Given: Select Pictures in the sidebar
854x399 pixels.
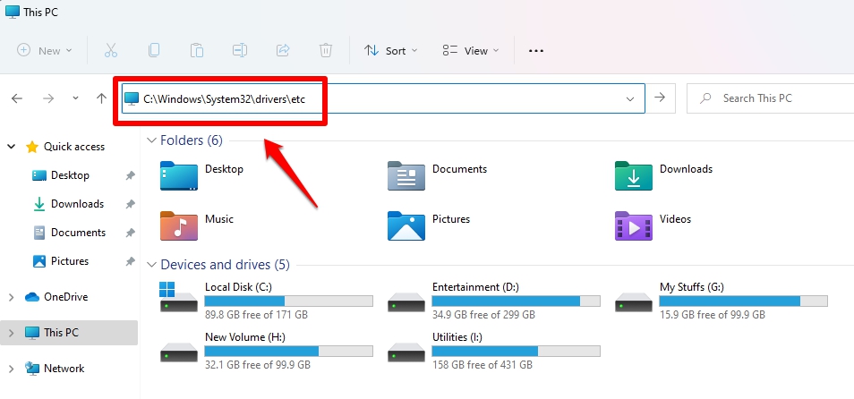Looking at the screenshot, I should [x=70, y=261].
